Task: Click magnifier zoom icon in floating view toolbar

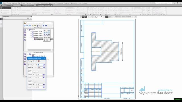Action: pyautogui.click(x=47, y=35)
